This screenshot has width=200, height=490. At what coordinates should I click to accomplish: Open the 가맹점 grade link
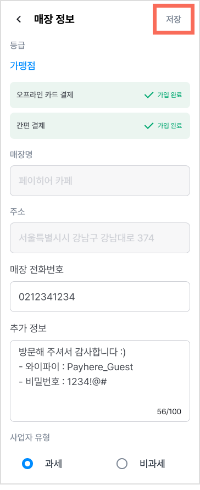tap(23, 65)
